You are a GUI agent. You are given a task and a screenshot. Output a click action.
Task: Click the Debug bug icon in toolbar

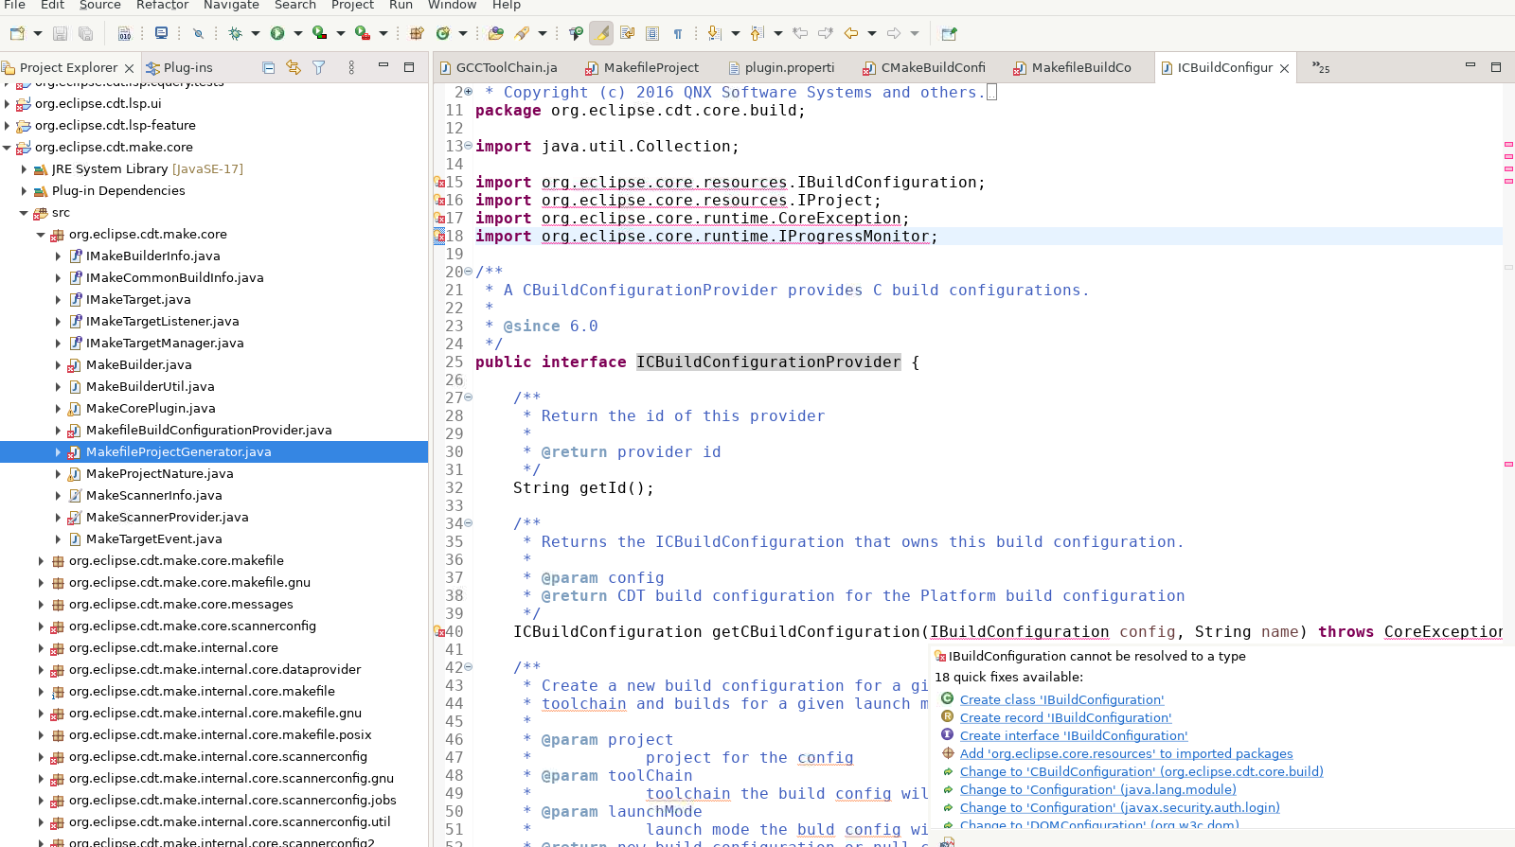[235, 33]
